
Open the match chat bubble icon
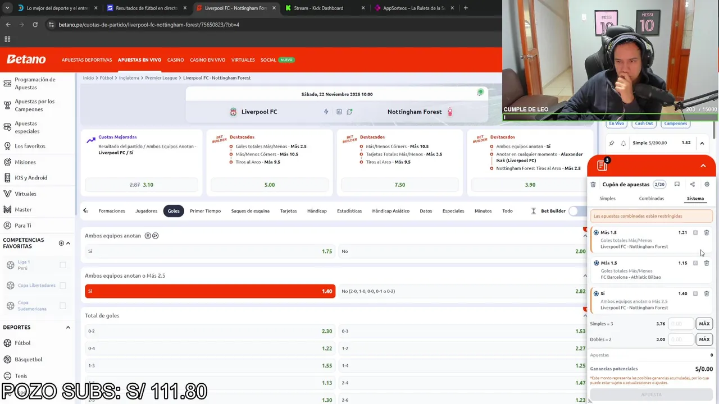click(x=349, y=112)
